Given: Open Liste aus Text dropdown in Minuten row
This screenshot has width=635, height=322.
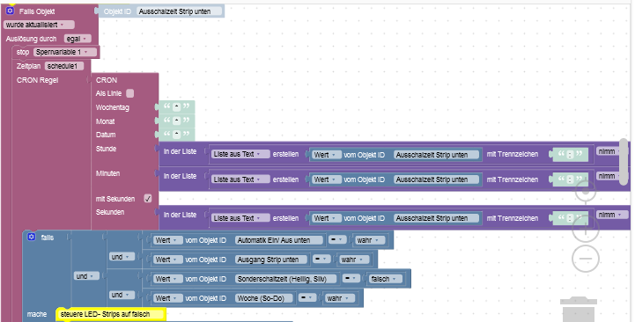Looking at the screenshot, I should point(240,179).
